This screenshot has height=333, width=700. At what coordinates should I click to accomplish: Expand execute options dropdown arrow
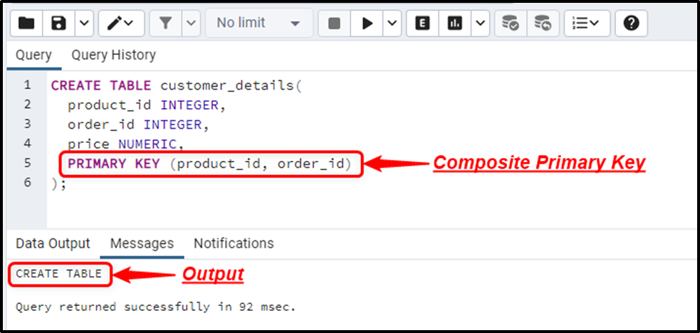pos(392,23)
